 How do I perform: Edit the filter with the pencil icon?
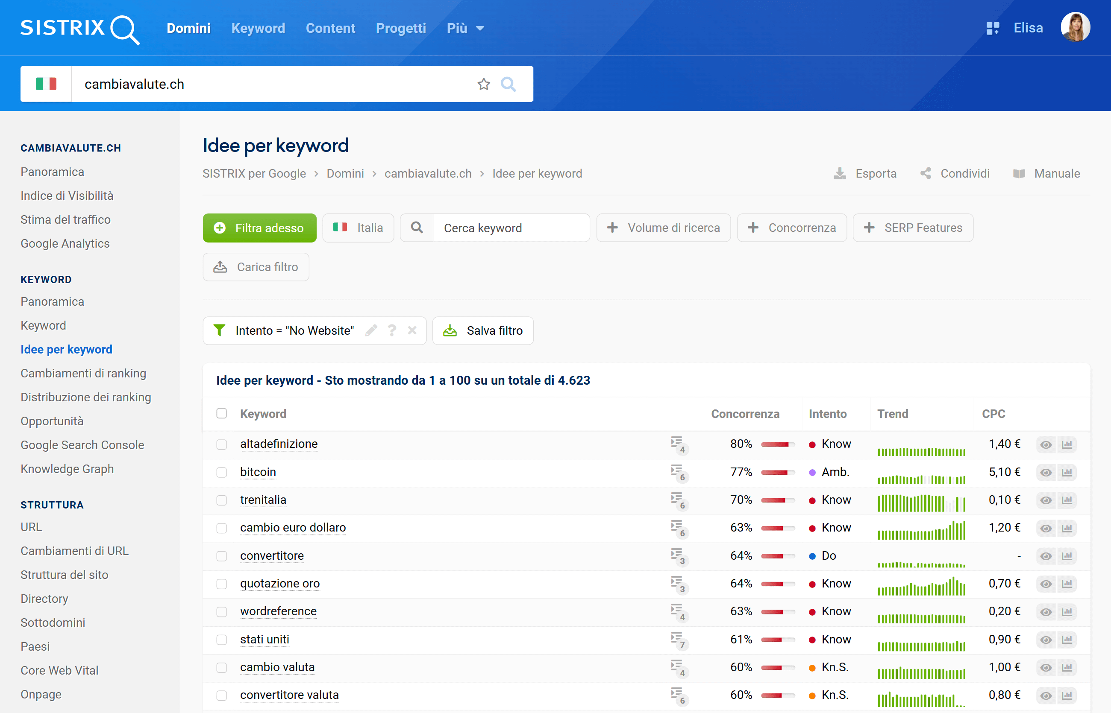coord(371,330)
